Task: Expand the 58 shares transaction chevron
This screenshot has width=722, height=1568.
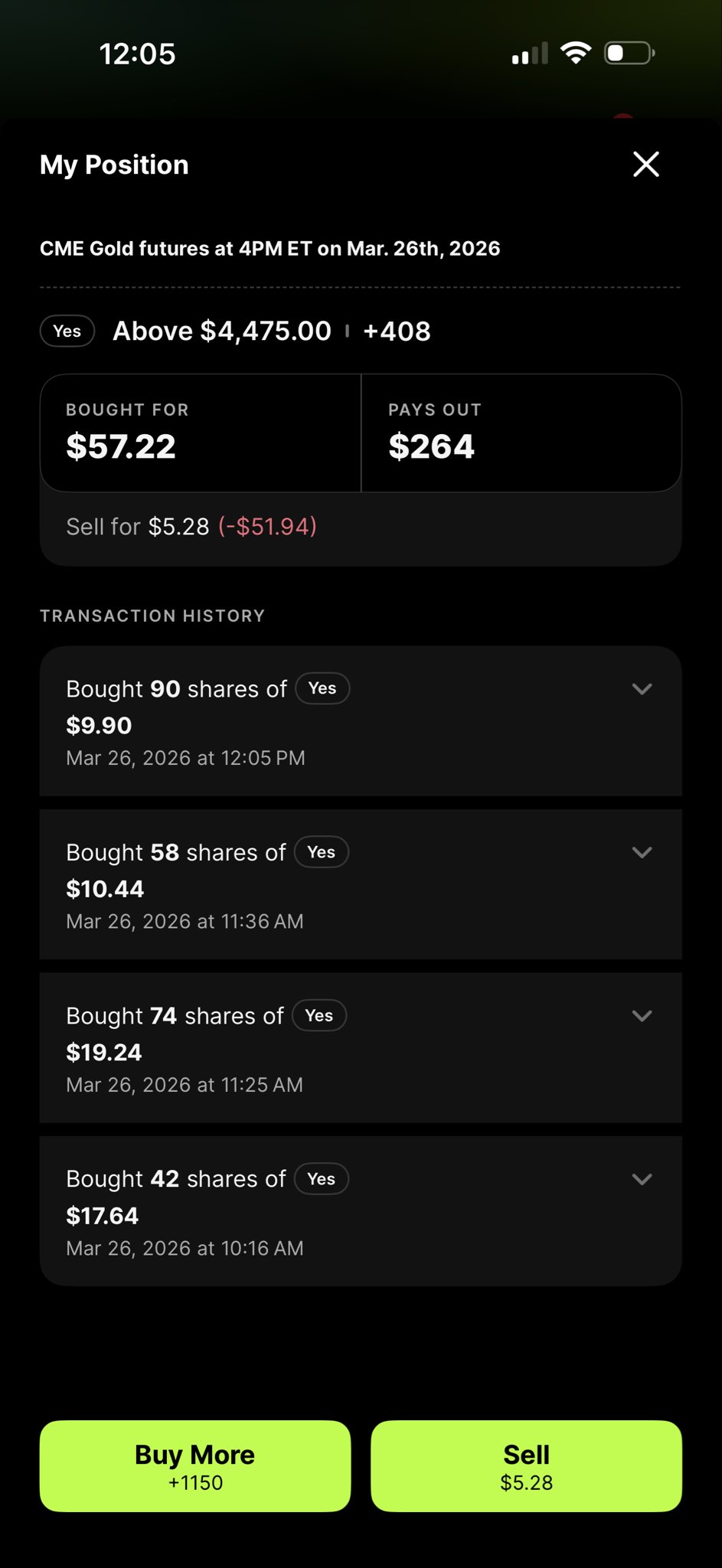Action: click(642, 852)
